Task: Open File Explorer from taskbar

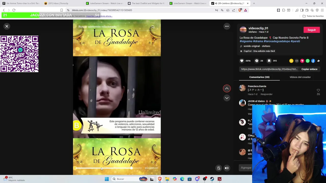Action: coord(167,179)
